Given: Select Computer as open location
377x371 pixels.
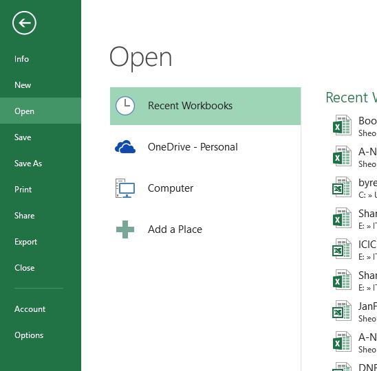Looking at the screenshot, I should click(205, 188).
